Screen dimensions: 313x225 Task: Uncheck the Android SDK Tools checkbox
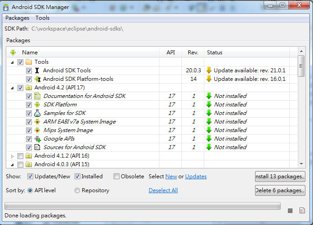(29, 71)
